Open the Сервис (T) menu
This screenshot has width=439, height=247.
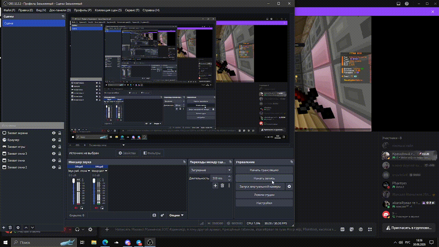tap(132, 10)
